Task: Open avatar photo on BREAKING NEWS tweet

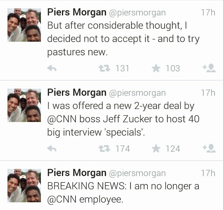Action: click(24, 186)
